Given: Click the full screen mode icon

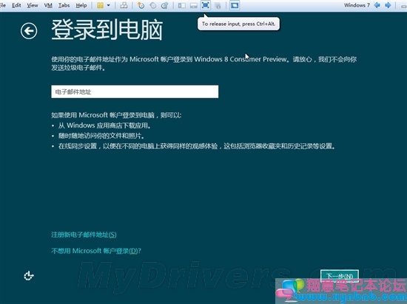Looking at the screenshot, I should pos(205,5).
